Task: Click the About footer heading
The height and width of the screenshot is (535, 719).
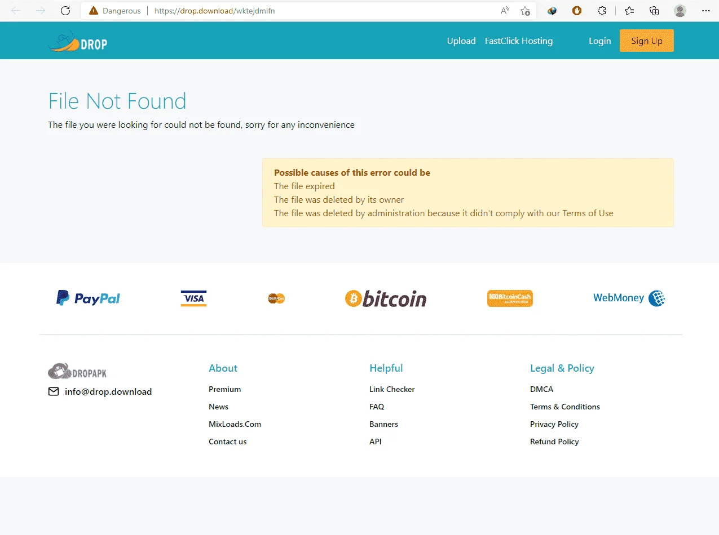Action: [x=223, y=368]
